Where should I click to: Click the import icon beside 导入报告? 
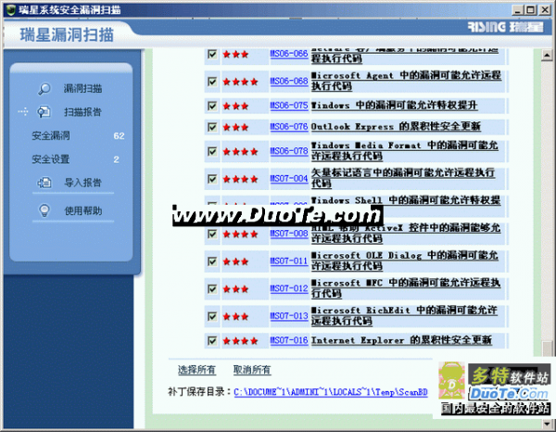tap(44, 183)
